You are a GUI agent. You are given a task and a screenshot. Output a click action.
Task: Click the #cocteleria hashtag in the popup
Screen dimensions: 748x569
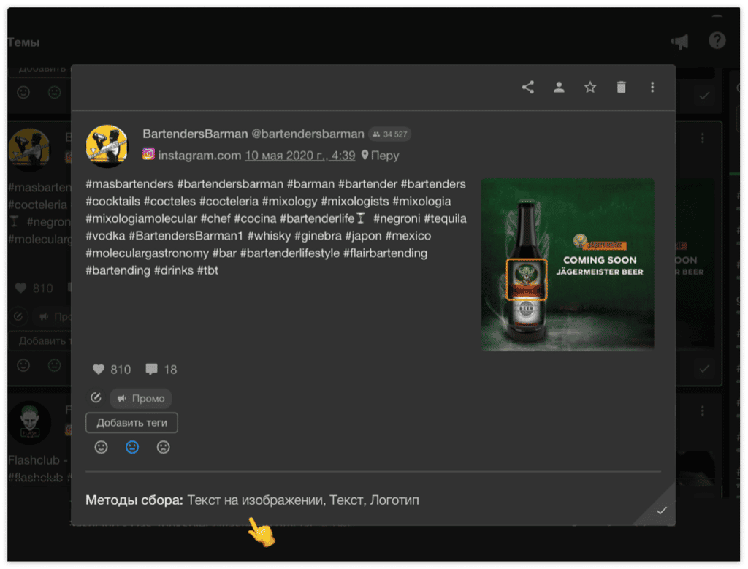[x=229, y=202]
